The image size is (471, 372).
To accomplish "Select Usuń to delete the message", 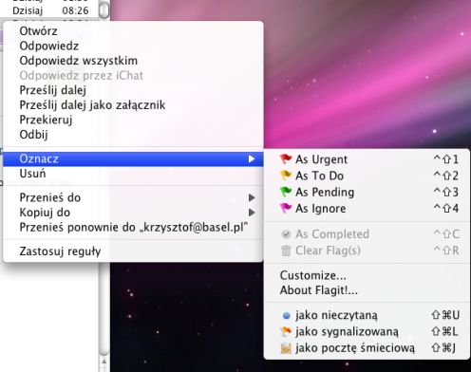I will (x=133, y=174).
